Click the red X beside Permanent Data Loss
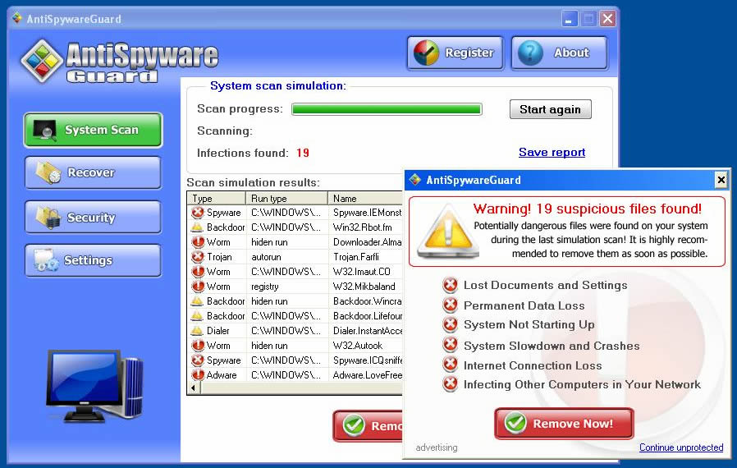Image resolution: width=737 pixels, height=468 pixels. coord(451,305)
